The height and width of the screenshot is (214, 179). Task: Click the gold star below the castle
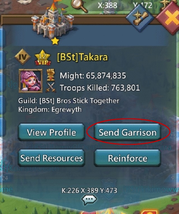[55, 41]
